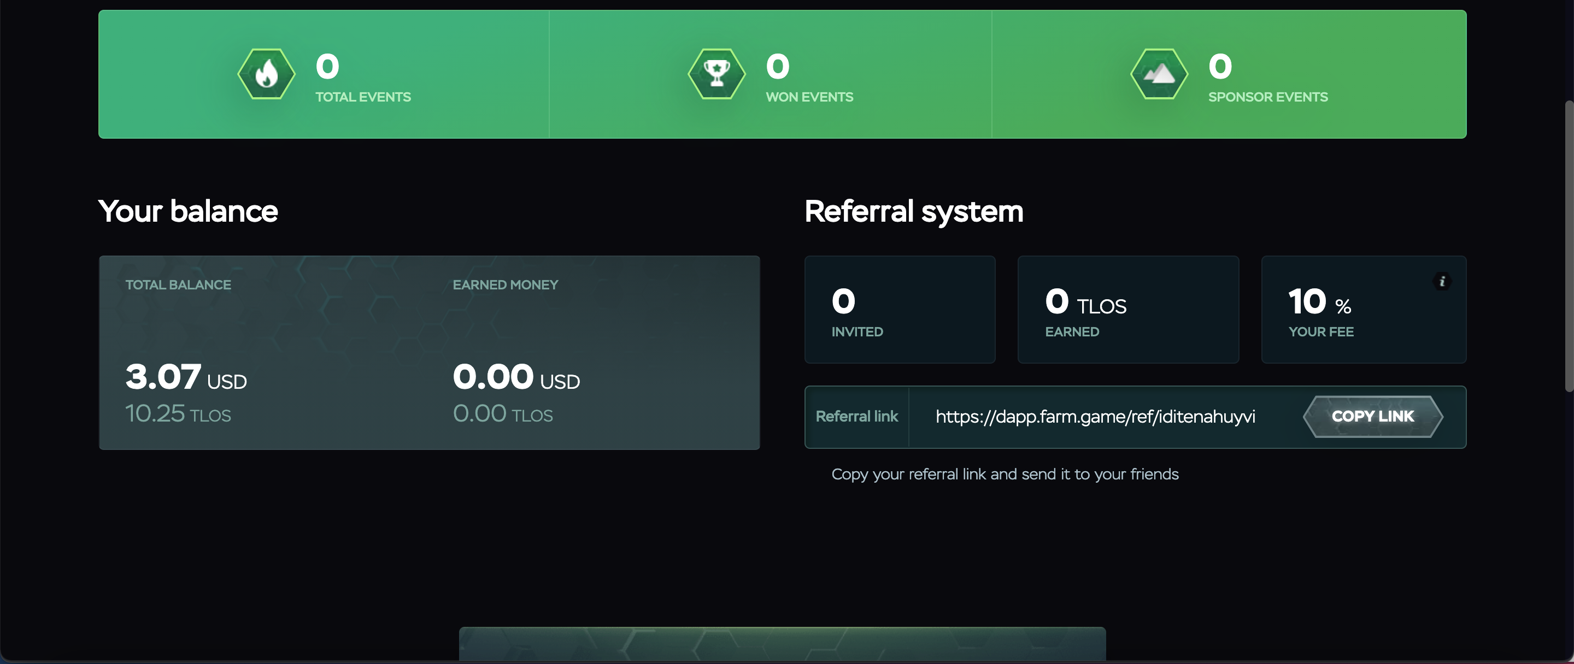Image resolution: width=1574 pixels, height=664 pixels.
Task: Copy the referral link with COPY LINK
Action: click(1373, 417)
